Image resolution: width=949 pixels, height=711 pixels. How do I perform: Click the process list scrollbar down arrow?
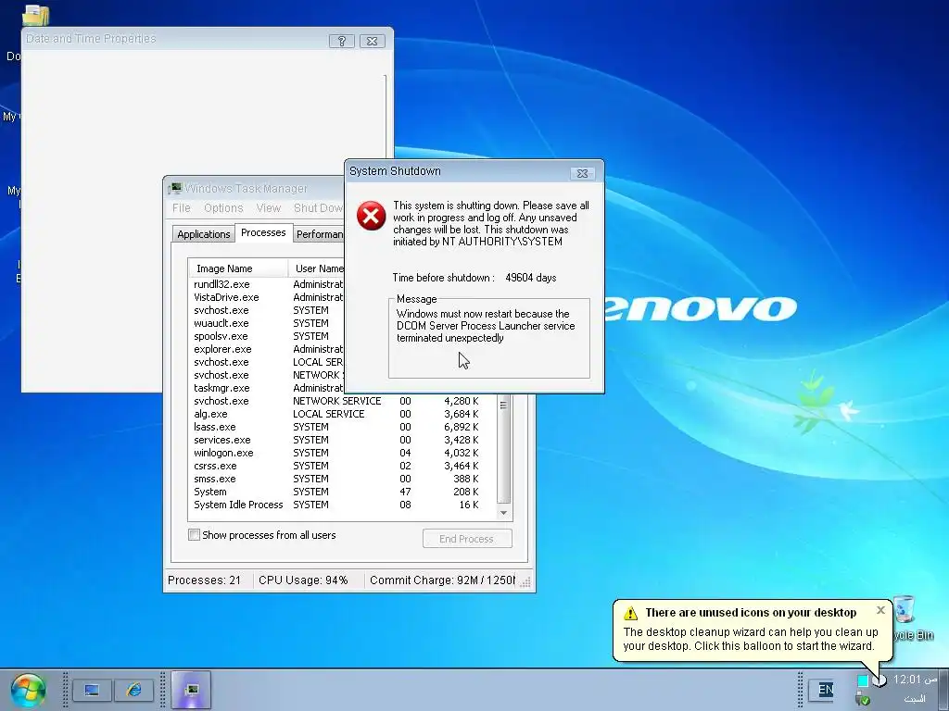(x=503, y=513)
